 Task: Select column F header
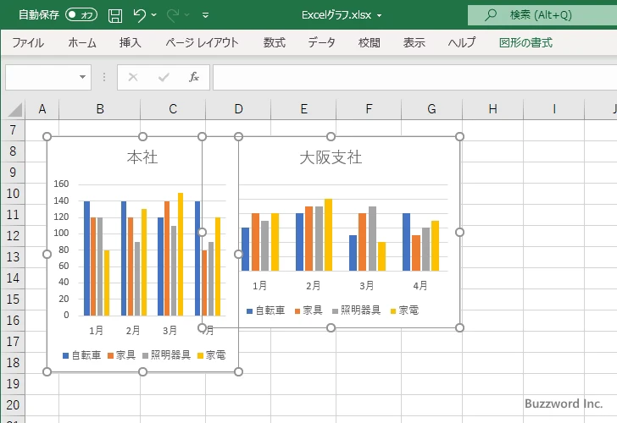pos(369,109)
